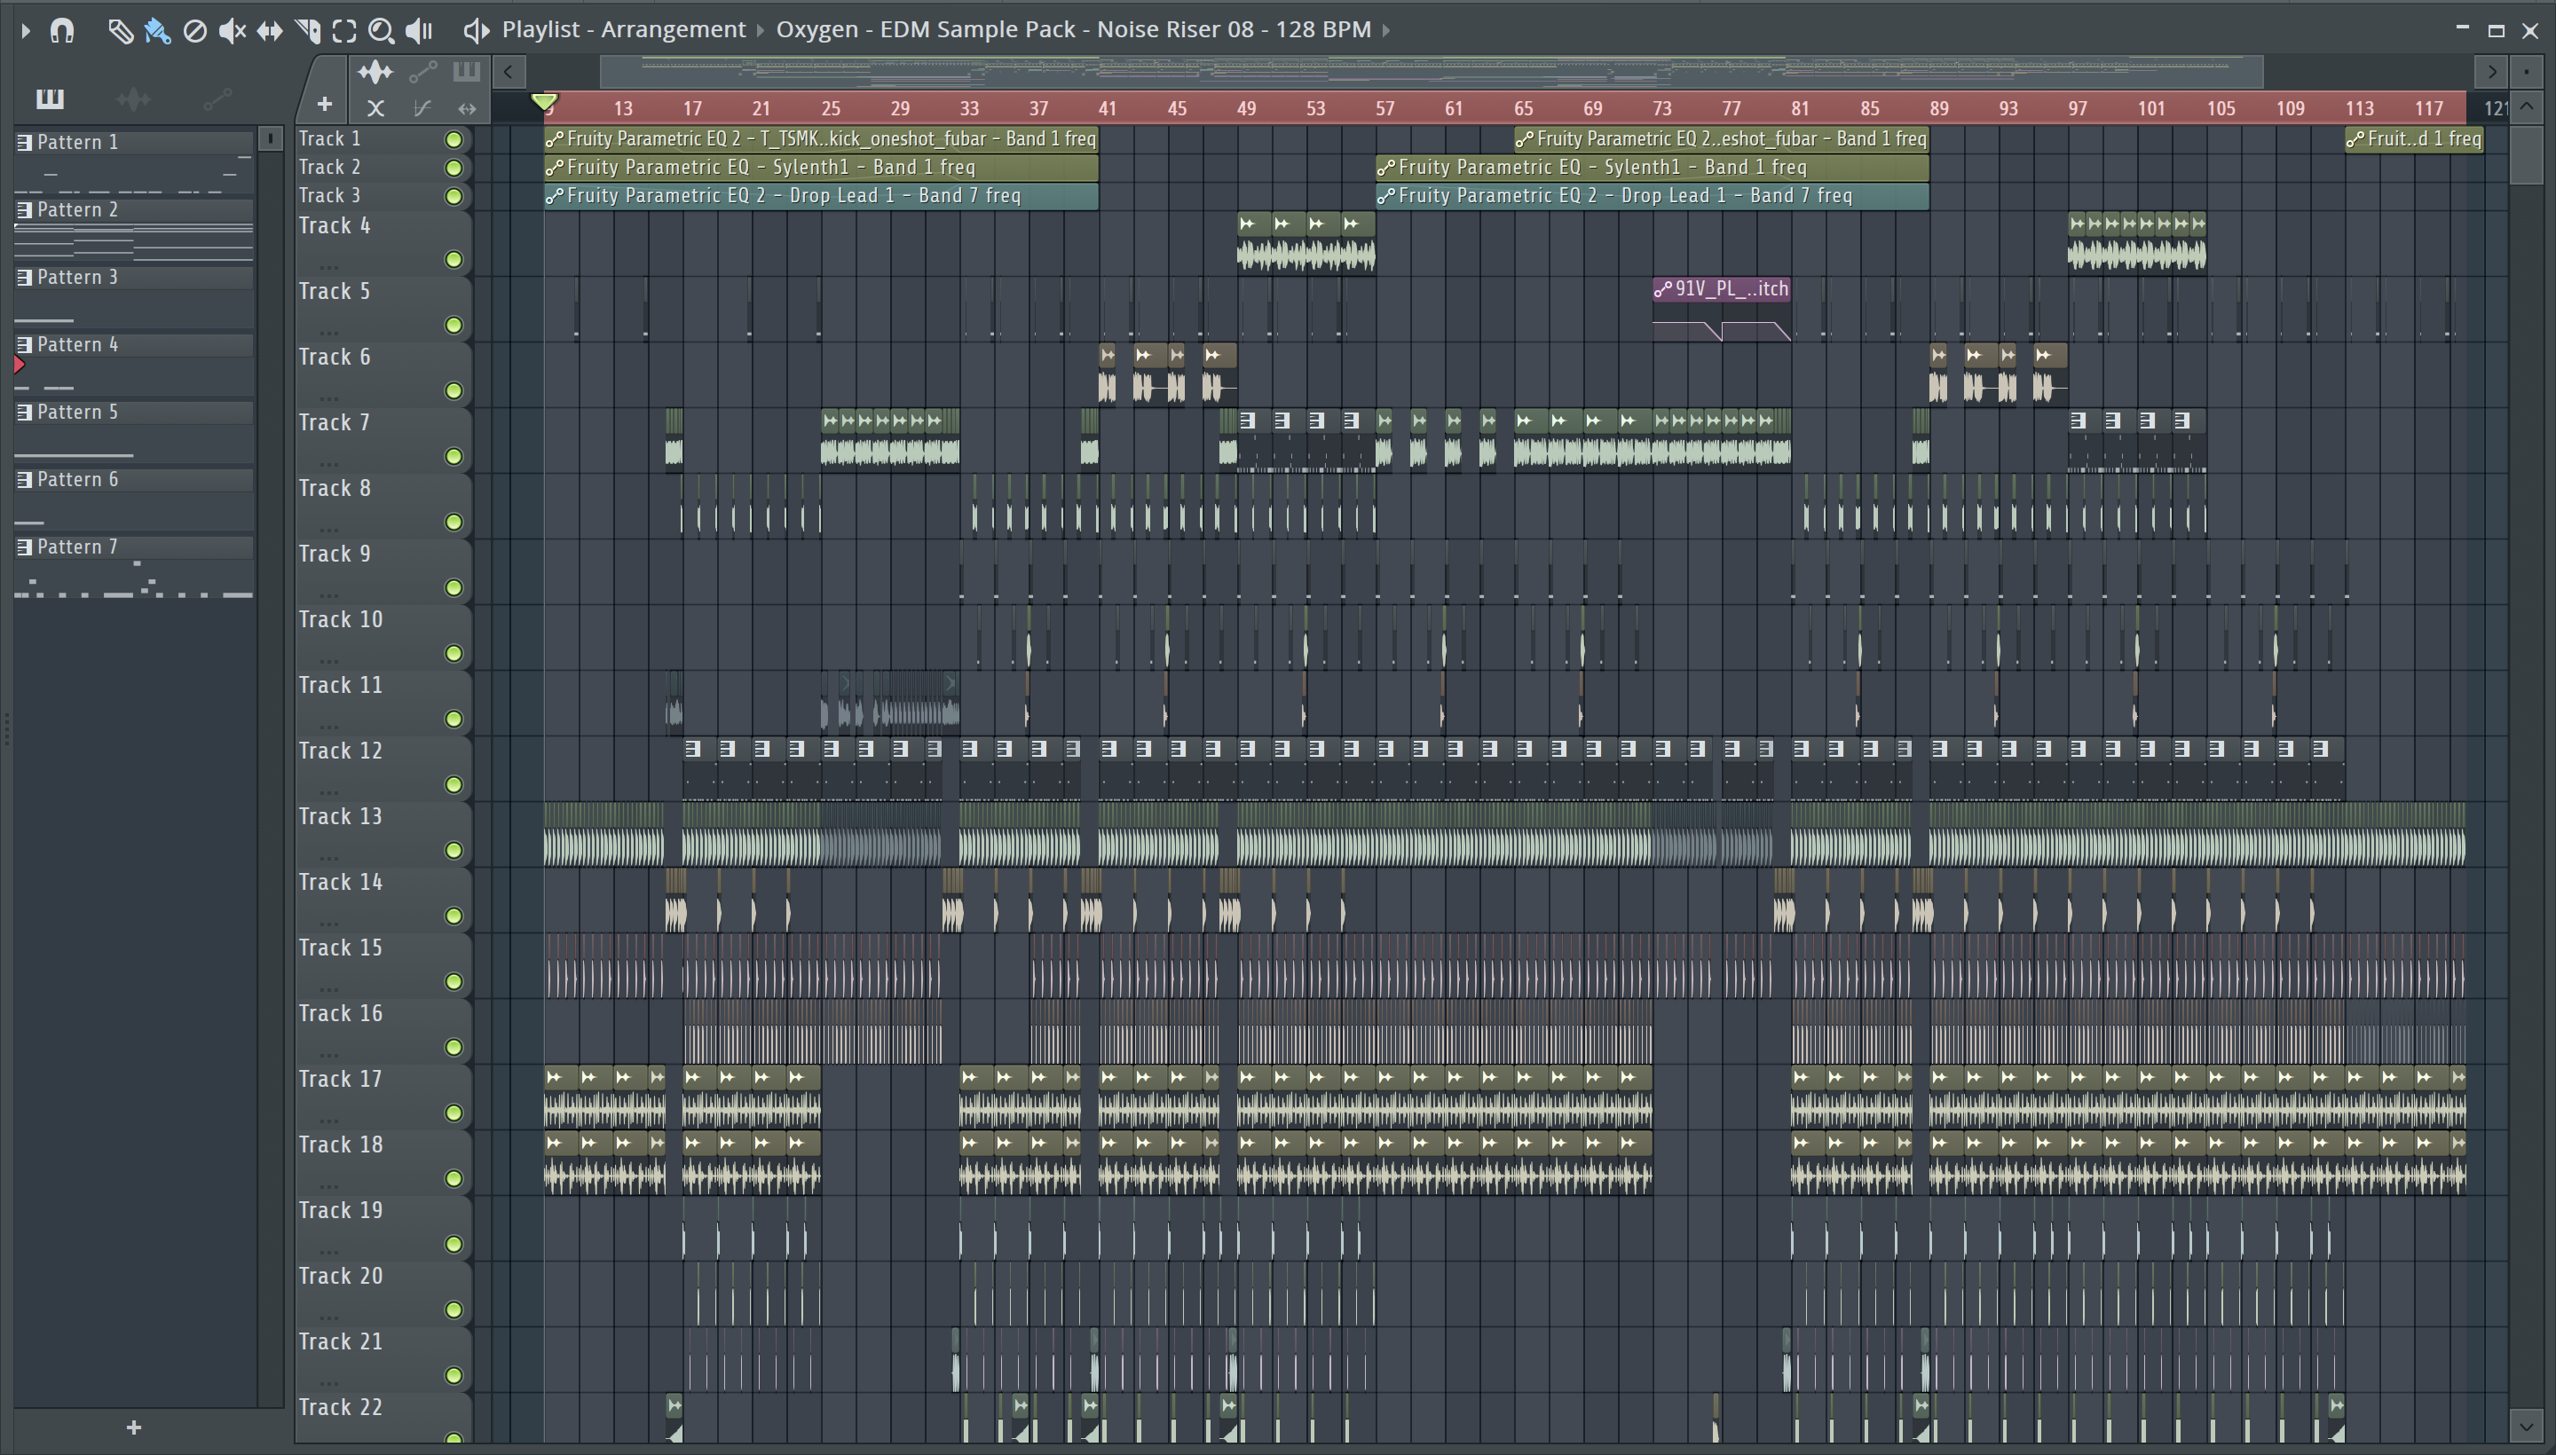Select the Track 5 header label
Image resolution: width=2556 pixels, height=1455 pixels.
pyautogui.click(x=334, y=292)
